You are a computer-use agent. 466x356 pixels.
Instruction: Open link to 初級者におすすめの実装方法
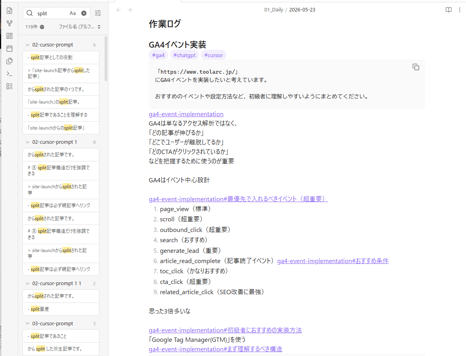point(225,330)
